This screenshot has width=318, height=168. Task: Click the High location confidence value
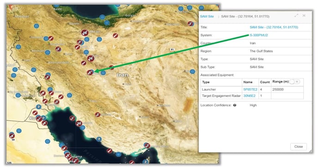pyautogui.click(x=253, y=105)
